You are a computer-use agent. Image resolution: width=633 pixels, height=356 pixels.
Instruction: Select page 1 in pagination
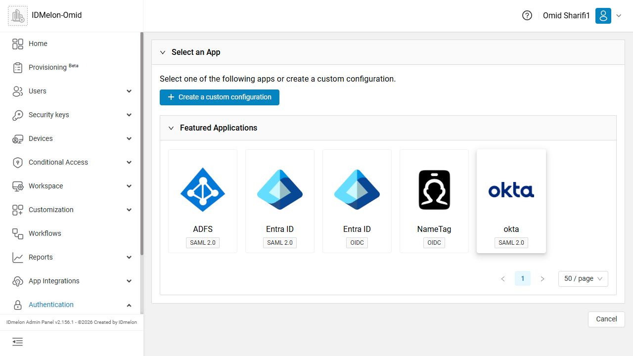tap(523, 279)
